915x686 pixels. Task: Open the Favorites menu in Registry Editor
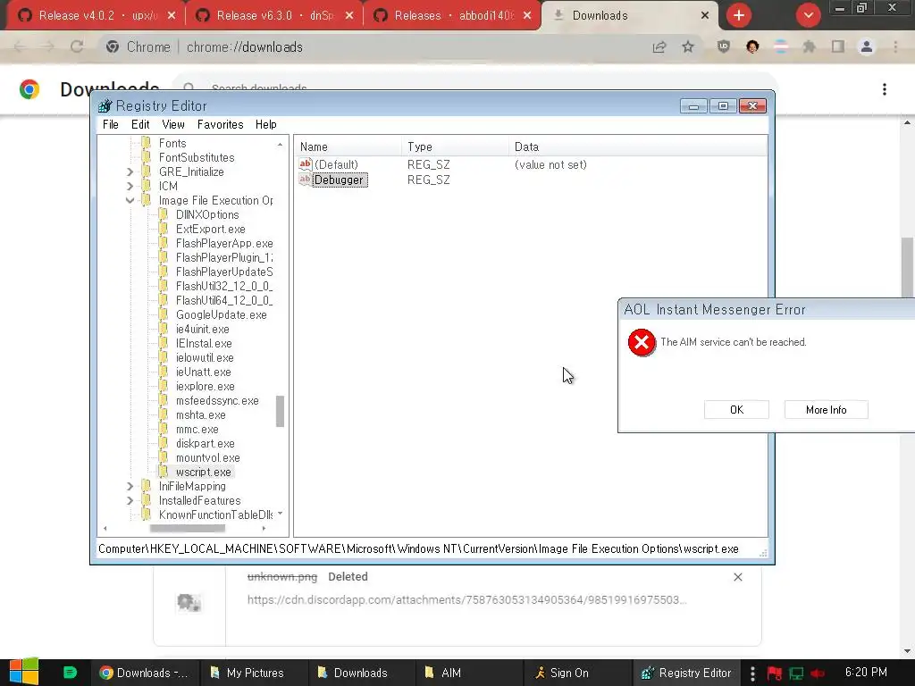point(220,124)
